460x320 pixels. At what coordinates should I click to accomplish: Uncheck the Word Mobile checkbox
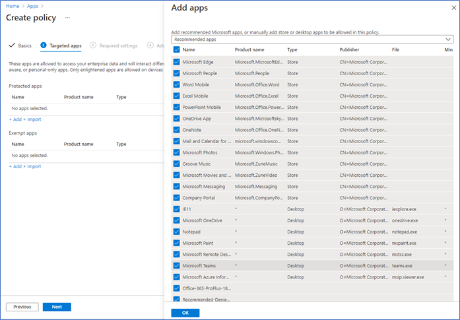[176, 84]
